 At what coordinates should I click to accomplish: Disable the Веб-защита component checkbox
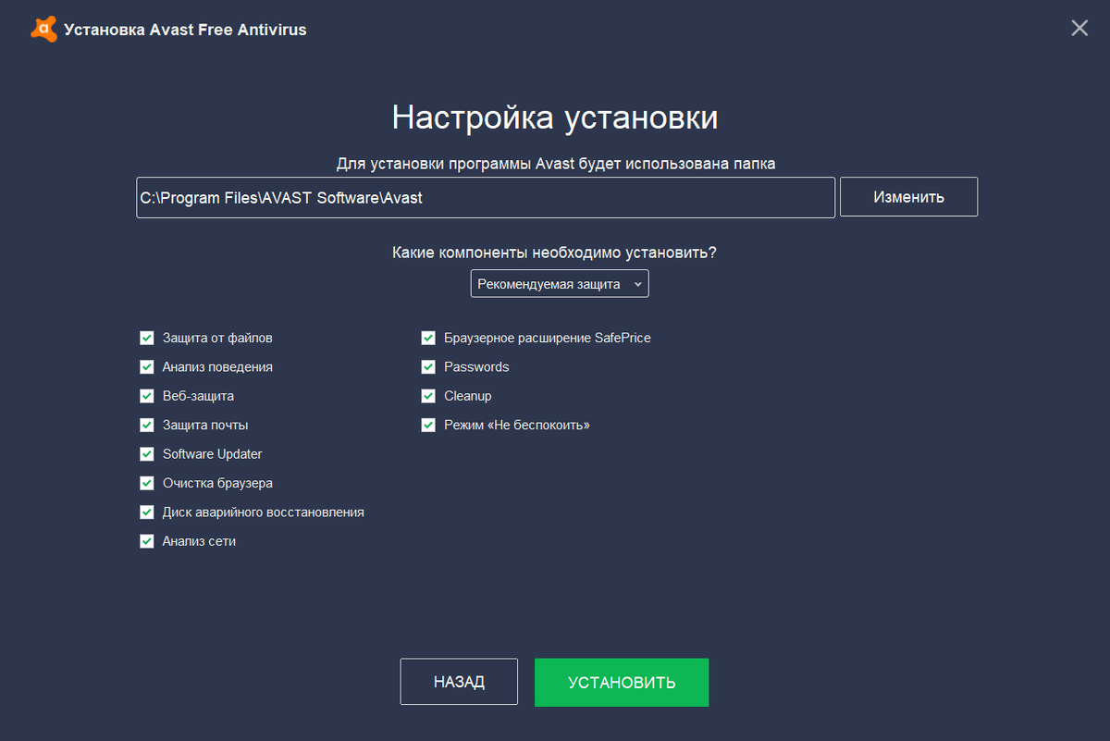tap(146, 396)
